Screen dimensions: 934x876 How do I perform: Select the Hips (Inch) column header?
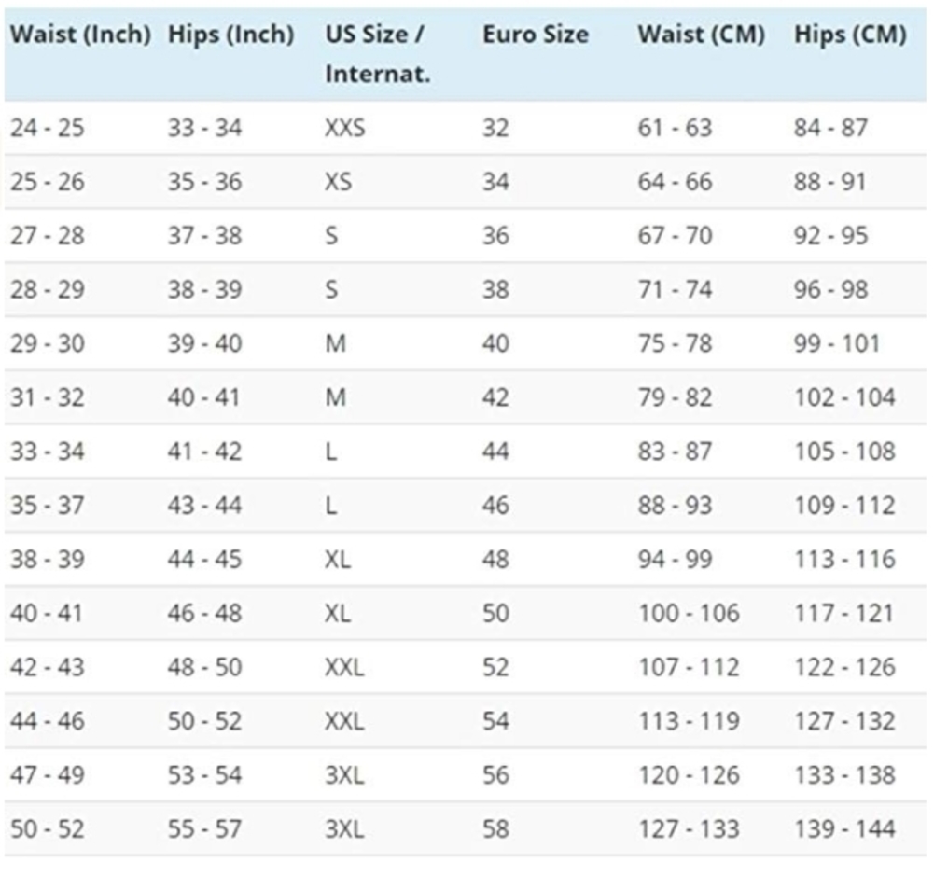pos(230,35)
